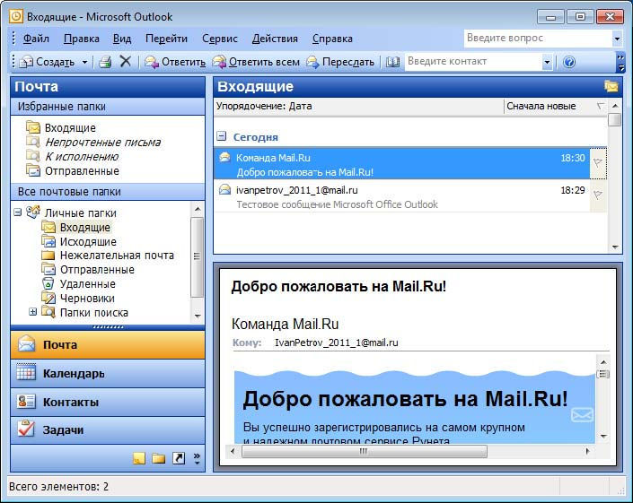Click the Нежелательная почта folder icon
The image size is (633, 503).
click(48, 256)
